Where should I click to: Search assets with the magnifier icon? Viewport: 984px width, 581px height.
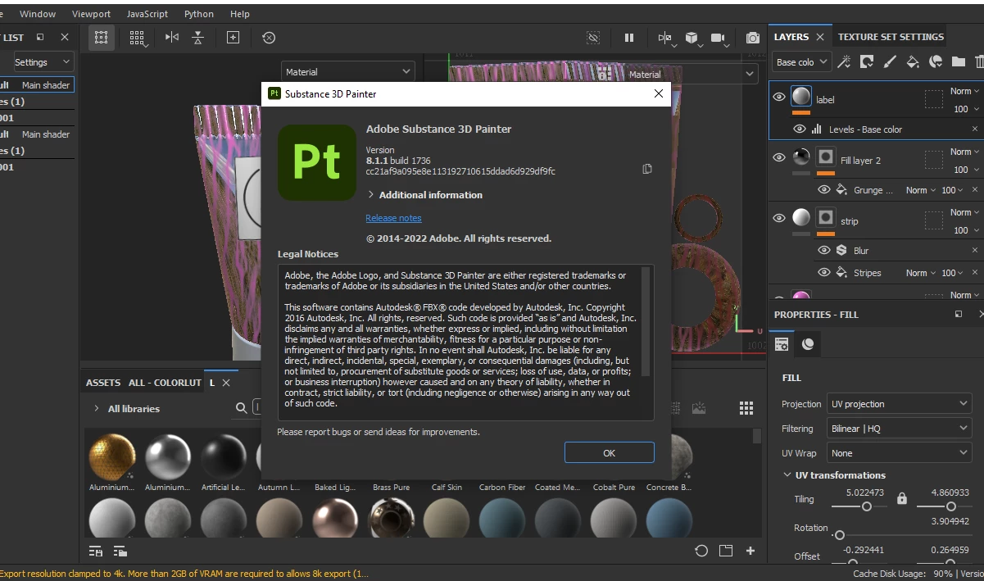click(242, 408)
